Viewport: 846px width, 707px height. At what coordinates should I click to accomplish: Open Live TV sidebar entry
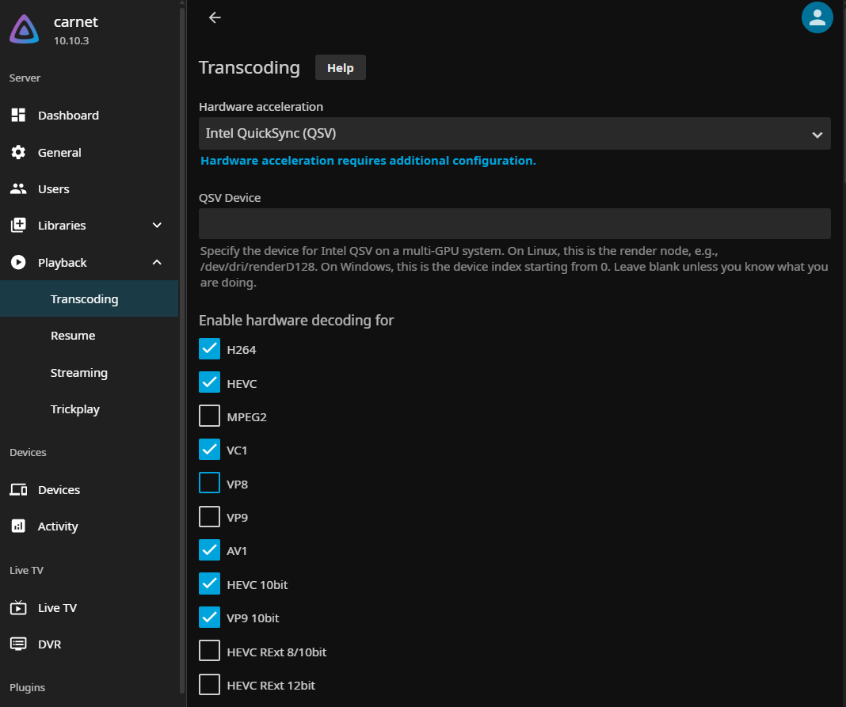[89, 608]
